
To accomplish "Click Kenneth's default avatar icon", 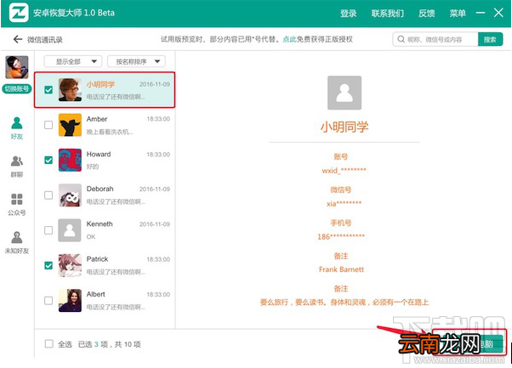I will point(70,230).
